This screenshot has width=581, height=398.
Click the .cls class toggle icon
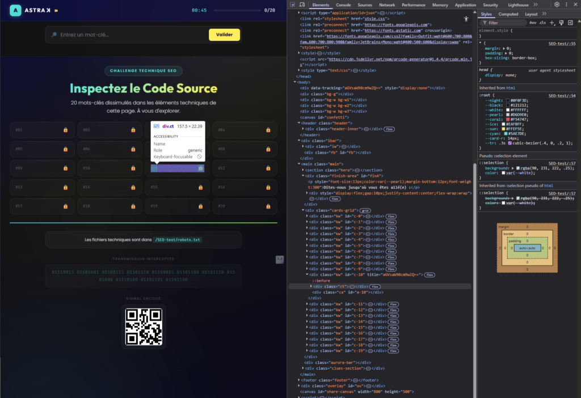[x=542, y=23]
